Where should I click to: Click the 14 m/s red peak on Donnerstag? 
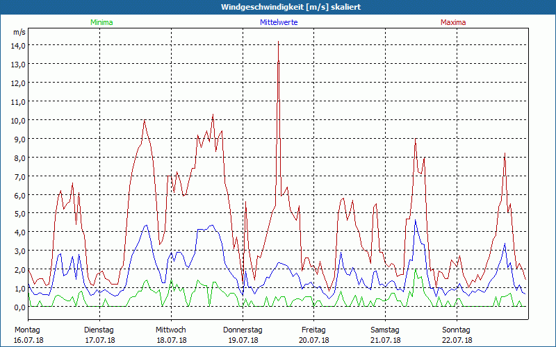(x=279, y=42)
